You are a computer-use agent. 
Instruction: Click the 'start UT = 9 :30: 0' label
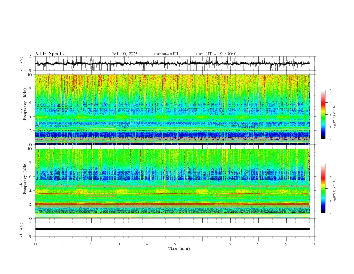point(216,54)
